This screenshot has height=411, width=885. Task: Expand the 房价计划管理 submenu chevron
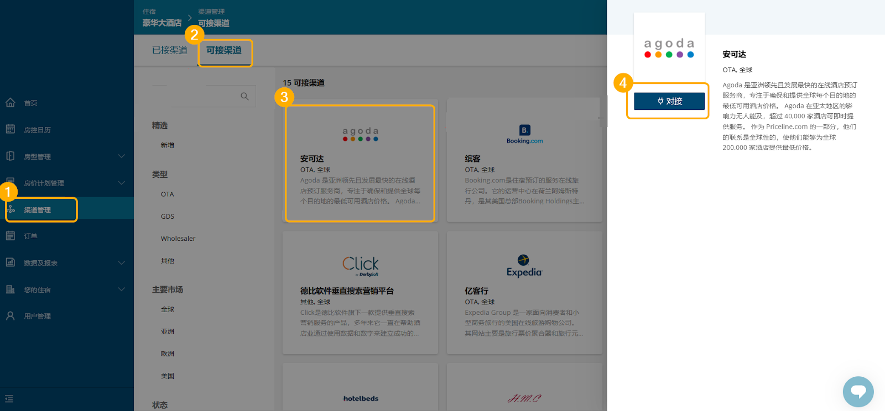click(x=122, y=183)
